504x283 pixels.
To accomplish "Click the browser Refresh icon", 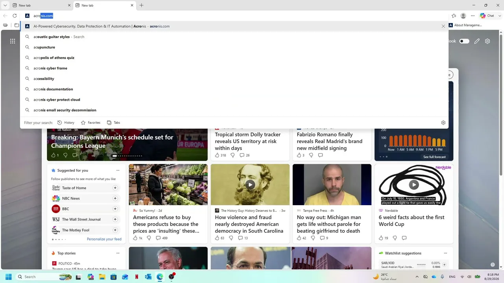I will [15, 16].
